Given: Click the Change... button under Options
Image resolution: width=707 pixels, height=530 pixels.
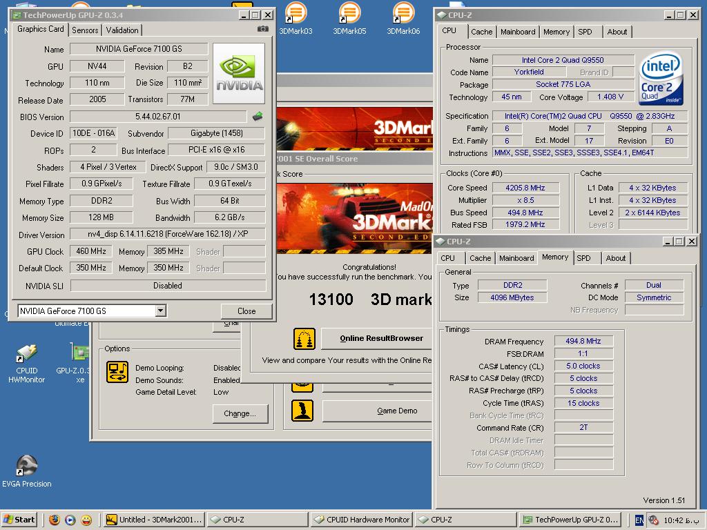Looking at the screenshot, I should [x=240, y=413].
